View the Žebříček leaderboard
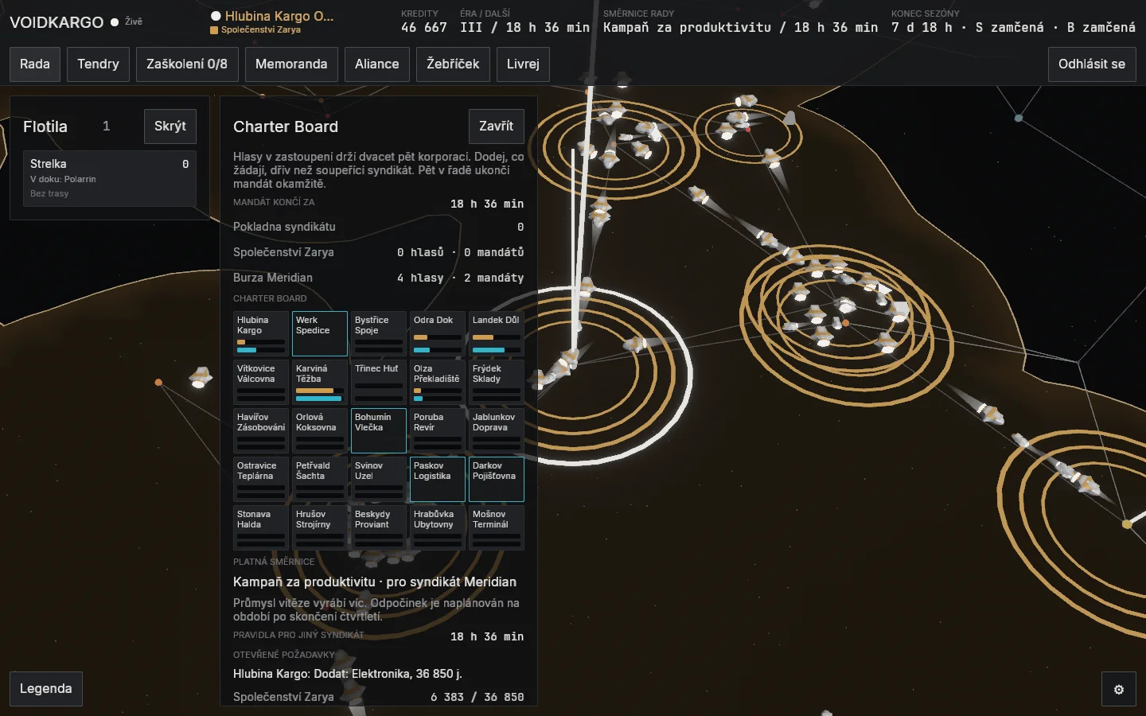1146x716 pixels. 453,64
